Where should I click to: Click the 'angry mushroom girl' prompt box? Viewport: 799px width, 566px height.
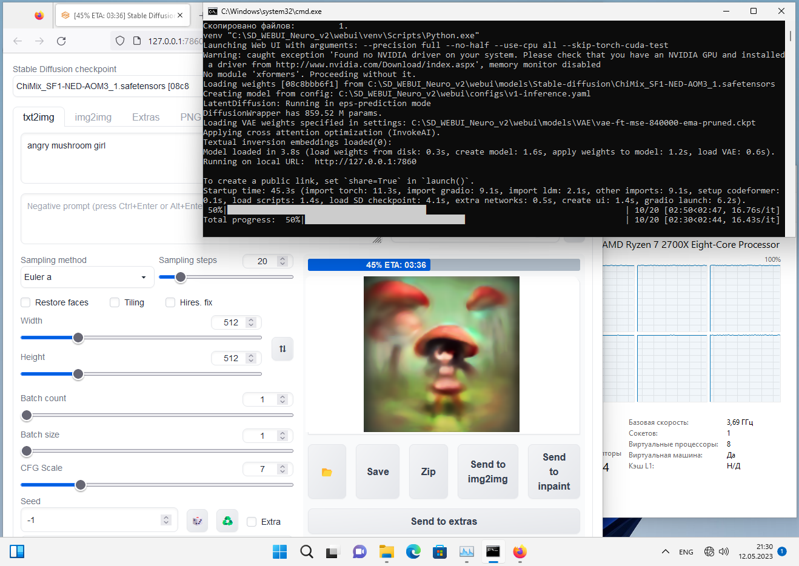pyautogui.click(x=112, y=158)
